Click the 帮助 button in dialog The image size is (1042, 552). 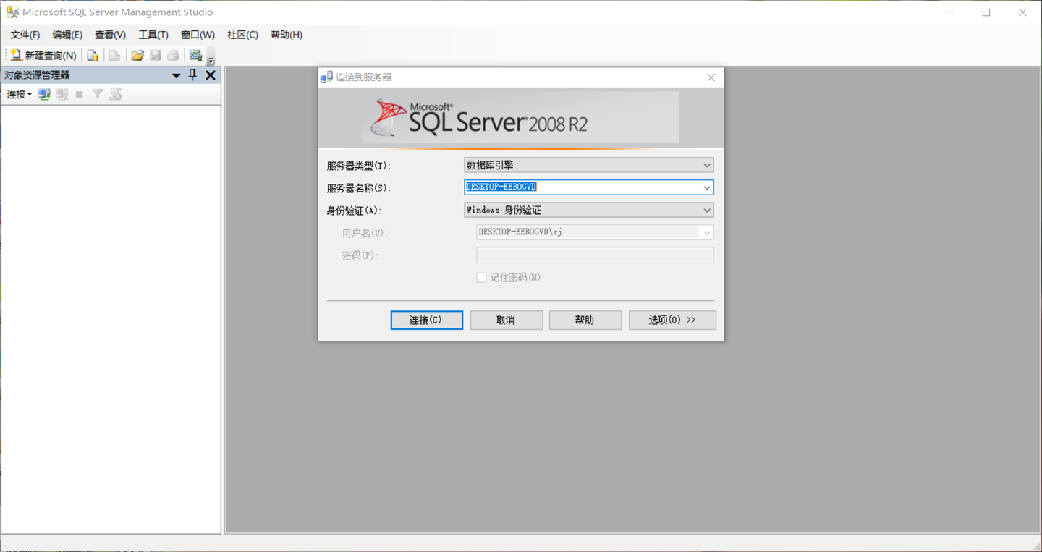click(585, 320)
